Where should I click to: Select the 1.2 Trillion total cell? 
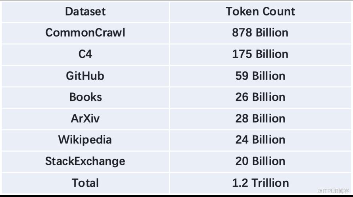point(260,183)
